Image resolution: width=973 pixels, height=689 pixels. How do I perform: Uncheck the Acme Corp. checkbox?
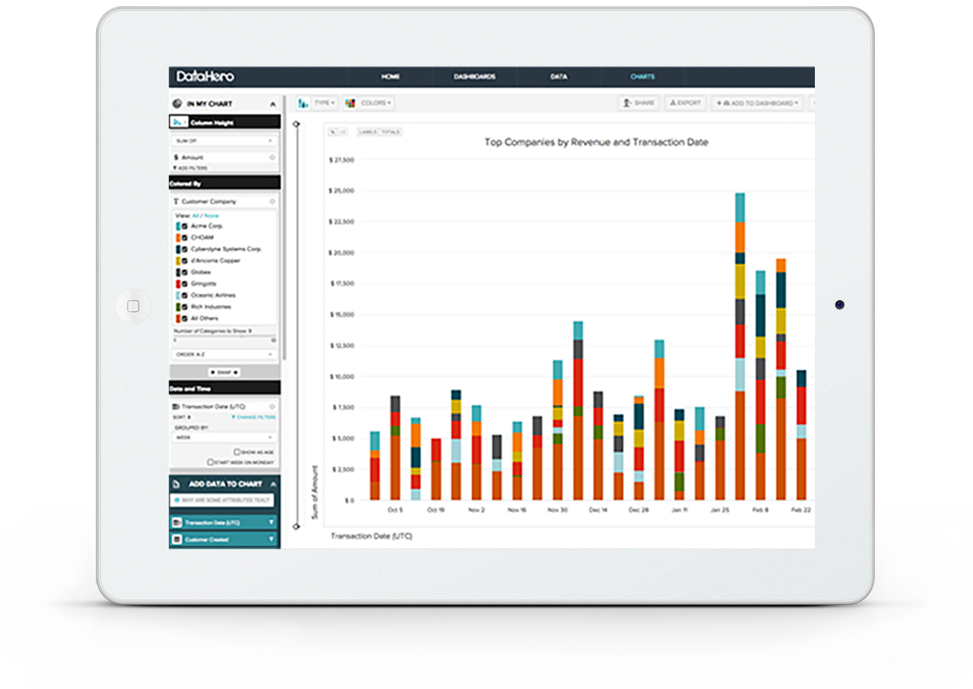tap(185, 226)
